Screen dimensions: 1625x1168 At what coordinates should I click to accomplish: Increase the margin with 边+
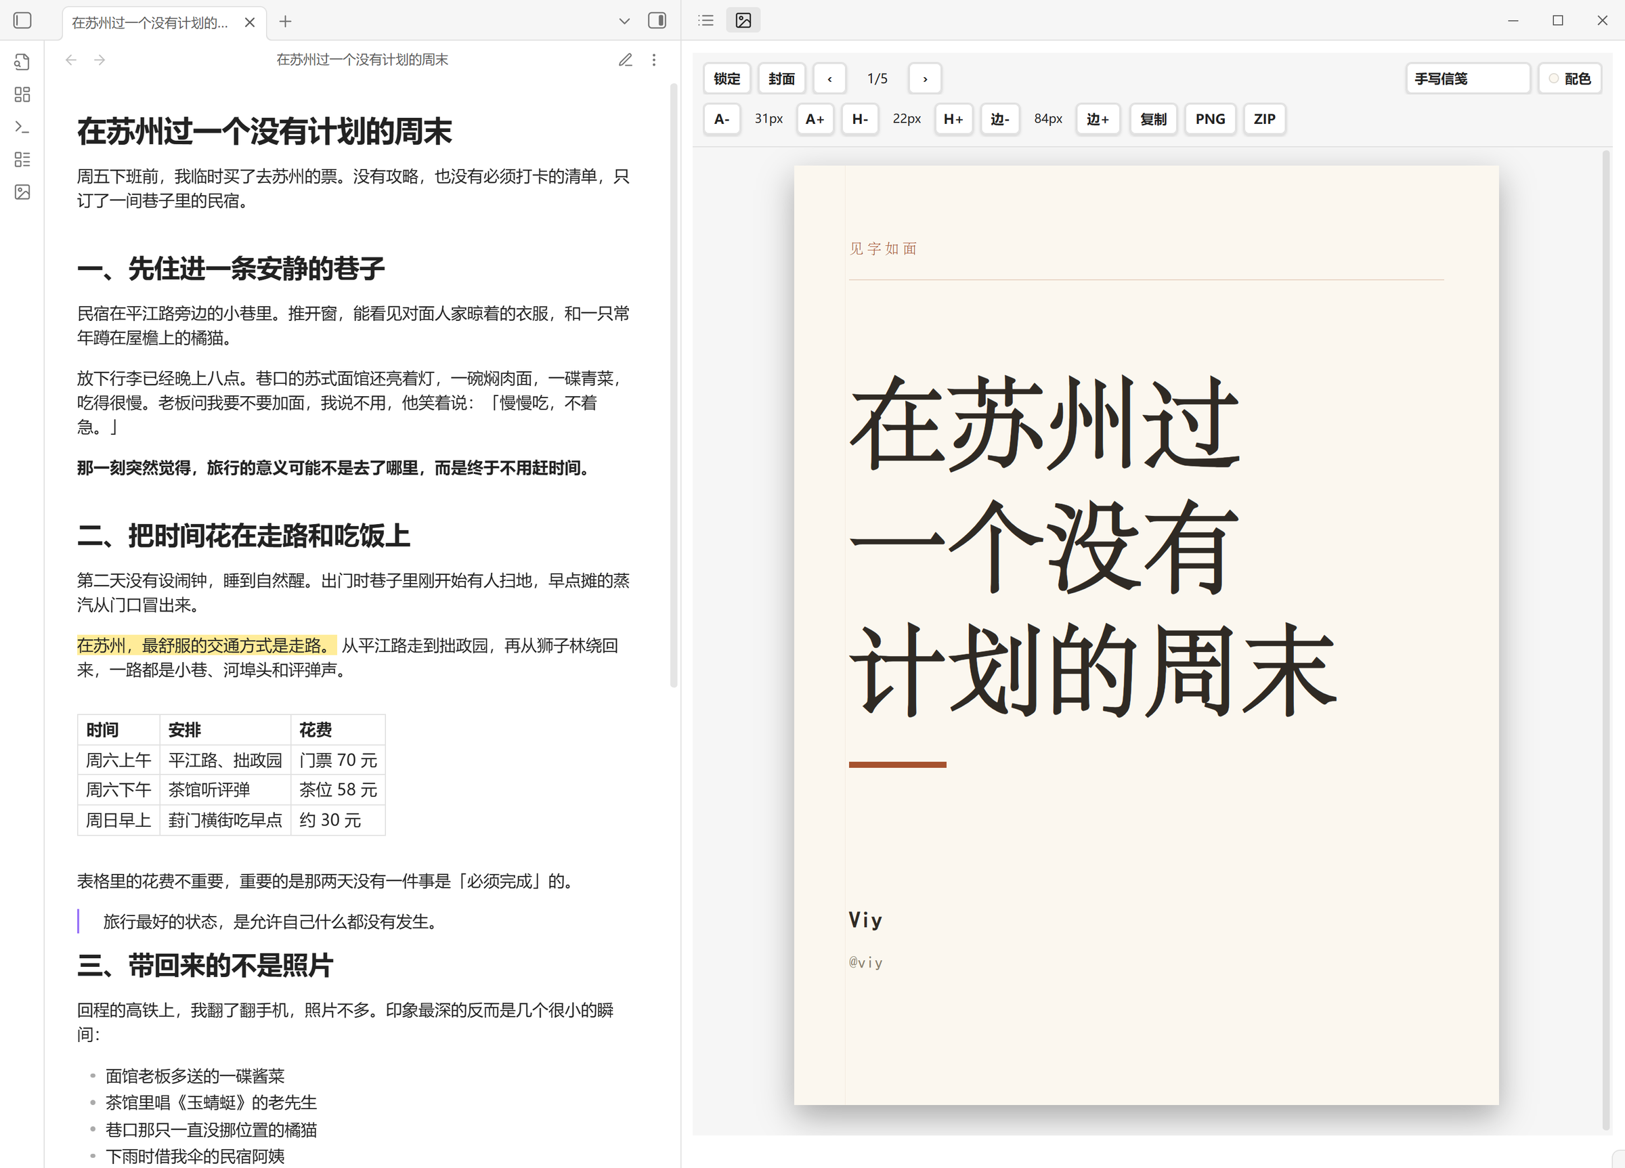click(1098, 119)
